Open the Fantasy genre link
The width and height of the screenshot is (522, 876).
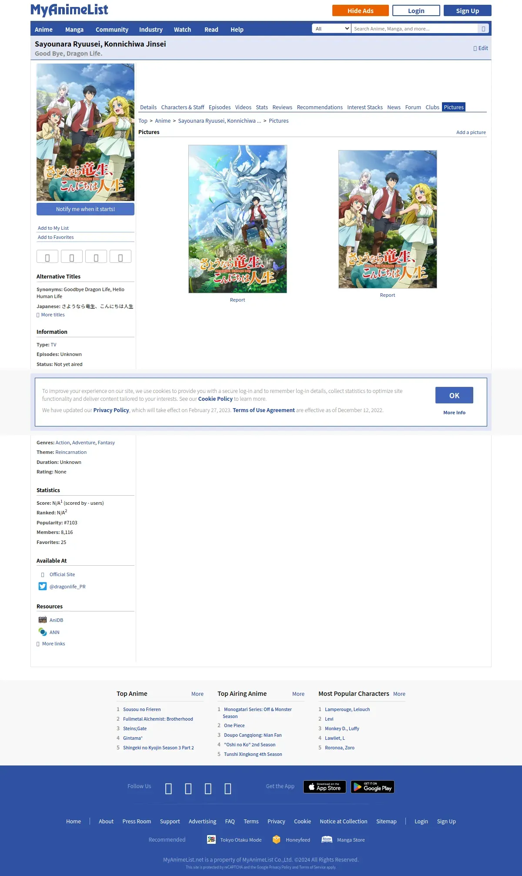pos(106,443)
